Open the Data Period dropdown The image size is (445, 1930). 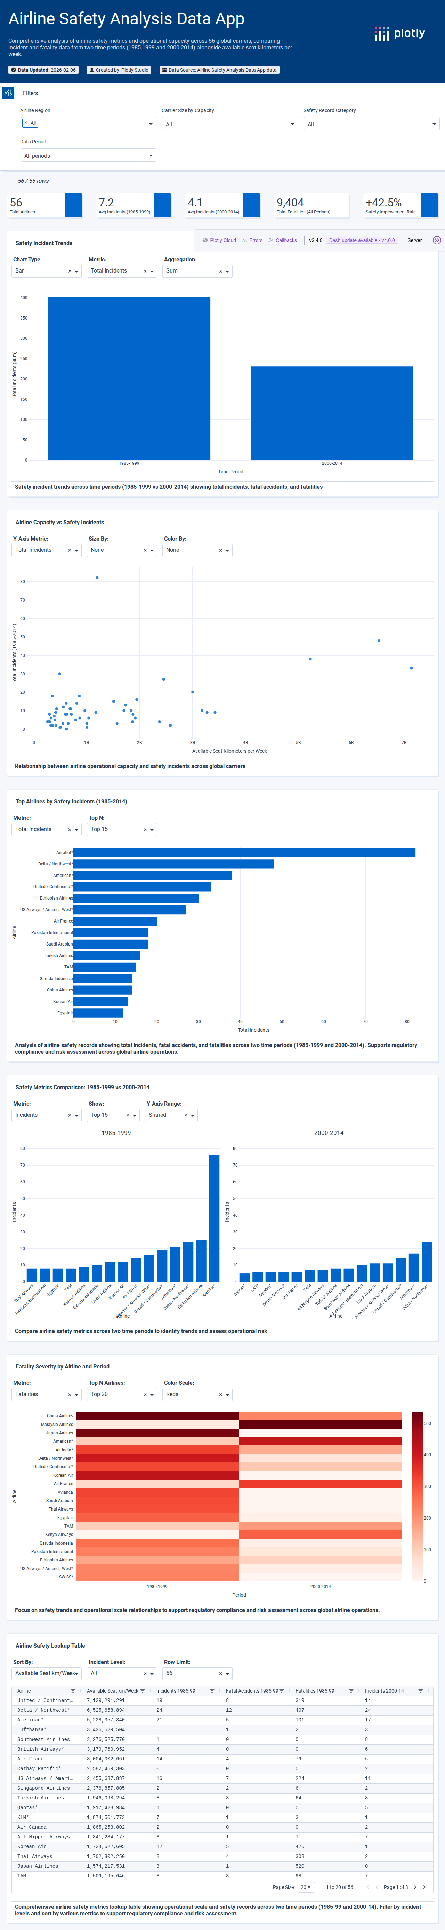point(88,155)
